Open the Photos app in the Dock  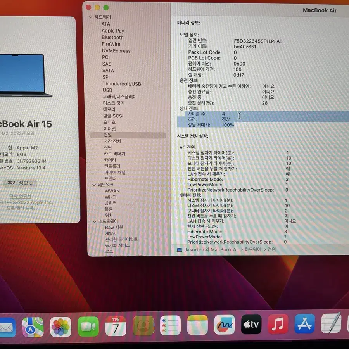pyautogui.click(x=60, y=327)
